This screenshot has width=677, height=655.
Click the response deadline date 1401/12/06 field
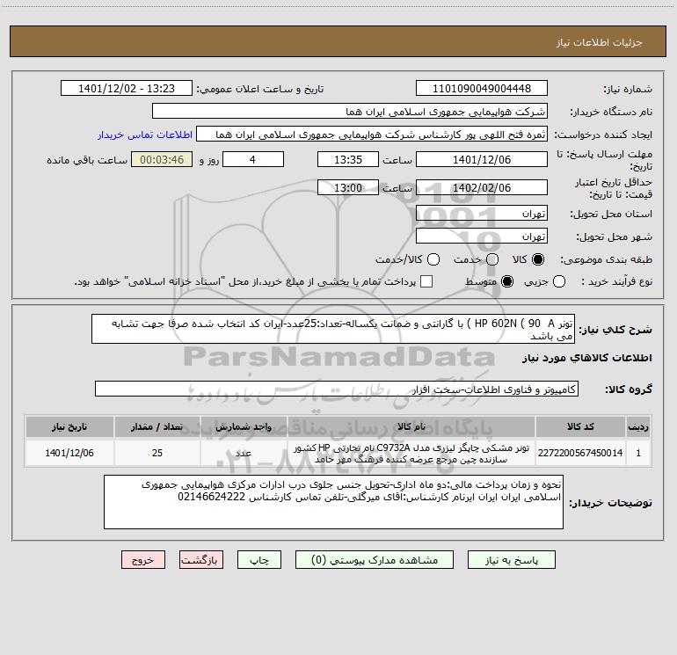[x=482, y=159]
